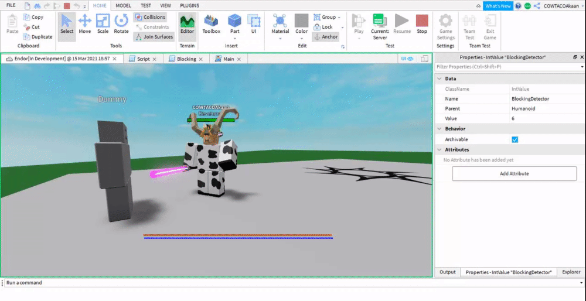Toggle the Anchor setting
This screenshot has width=586, height=301.
(x=325, y=37)
